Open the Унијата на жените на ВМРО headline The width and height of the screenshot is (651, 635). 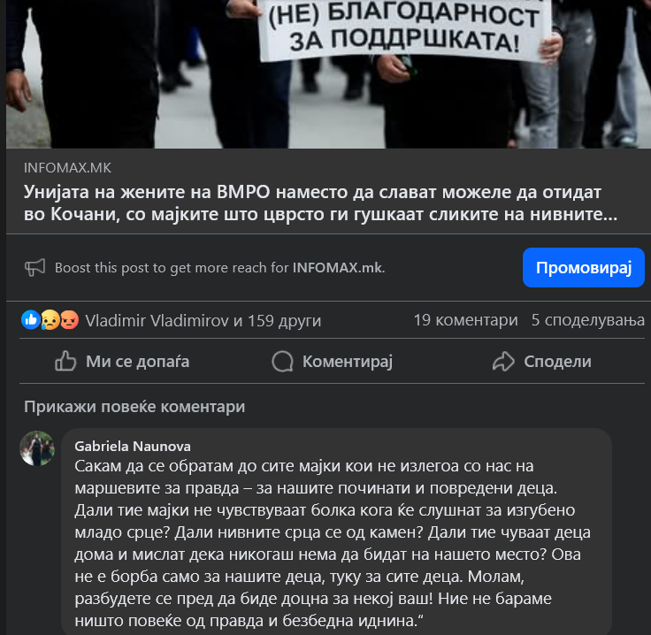point(320,203)
